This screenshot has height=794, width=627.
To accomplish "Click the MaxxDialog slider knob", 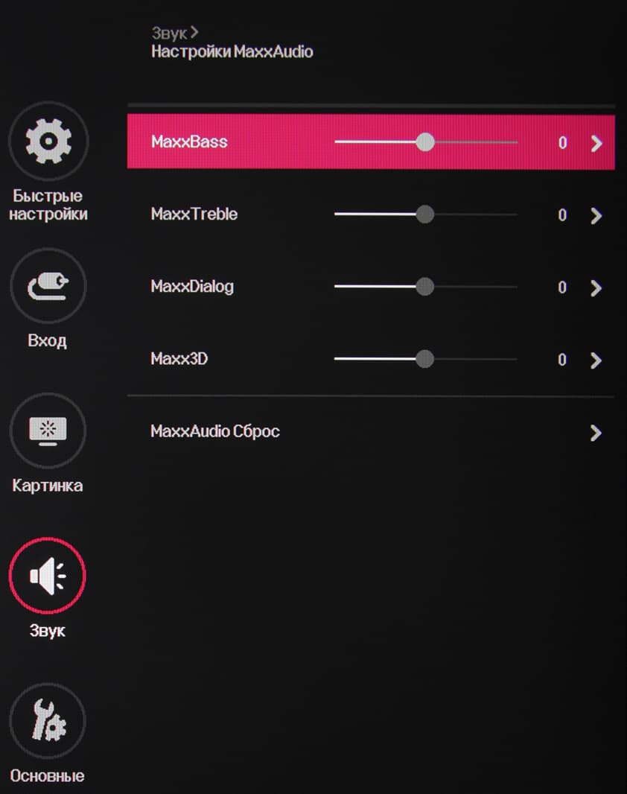I will coord(425,287).
